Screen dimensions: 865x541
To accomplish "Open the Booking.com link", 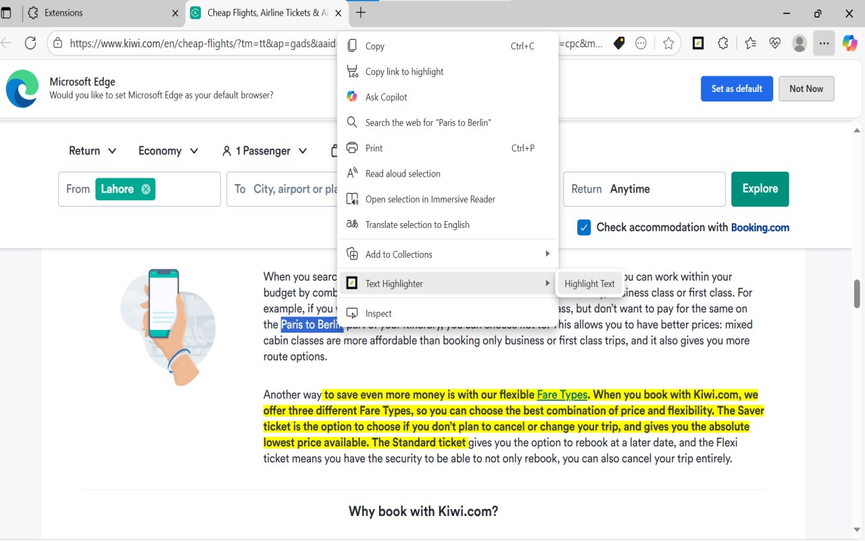I will tap(760, 228).
